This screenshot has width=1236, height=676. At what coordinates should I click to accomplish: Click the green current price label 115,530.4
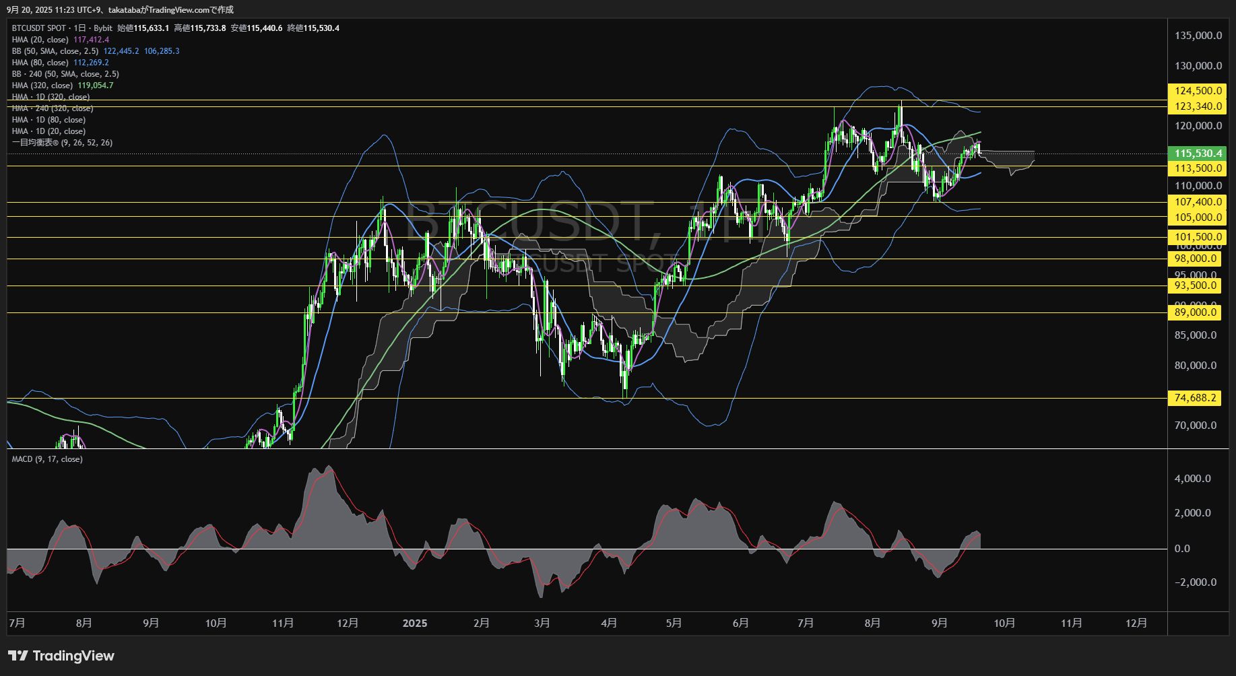(1197, 154)
